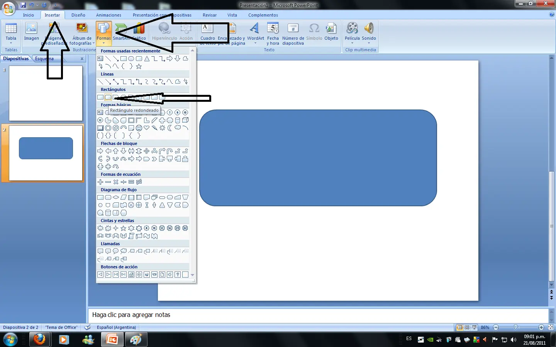Pick the Heart basic shape
The height and width of the screenshot is (347, 556).
pos(147,128)
